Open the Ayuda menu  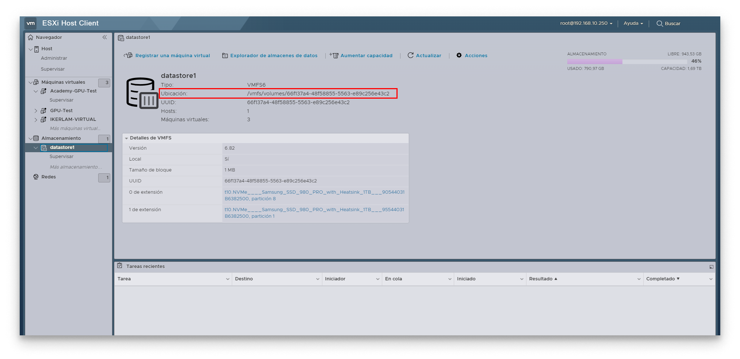click(x=633, y=23)
